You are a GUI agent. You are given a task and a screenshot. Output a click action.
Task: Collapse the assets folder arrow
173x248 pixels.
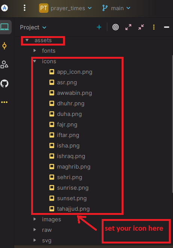point(27,40)
